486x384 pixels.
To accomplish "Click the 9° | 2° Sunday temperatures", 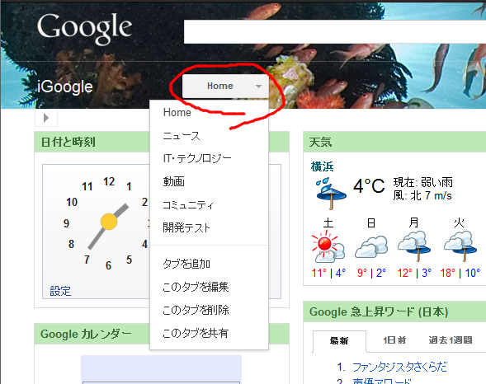I will pyautogui.click(x=371, y=273).
